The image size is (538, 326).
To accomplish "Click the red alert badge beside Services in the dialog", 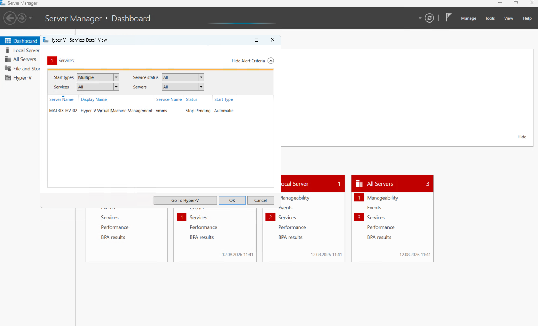I will [x=52, y=61].
